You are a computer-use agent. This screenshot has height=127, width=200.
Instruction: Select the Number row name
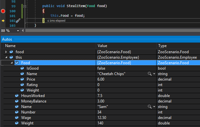click(x=28, y=112)
